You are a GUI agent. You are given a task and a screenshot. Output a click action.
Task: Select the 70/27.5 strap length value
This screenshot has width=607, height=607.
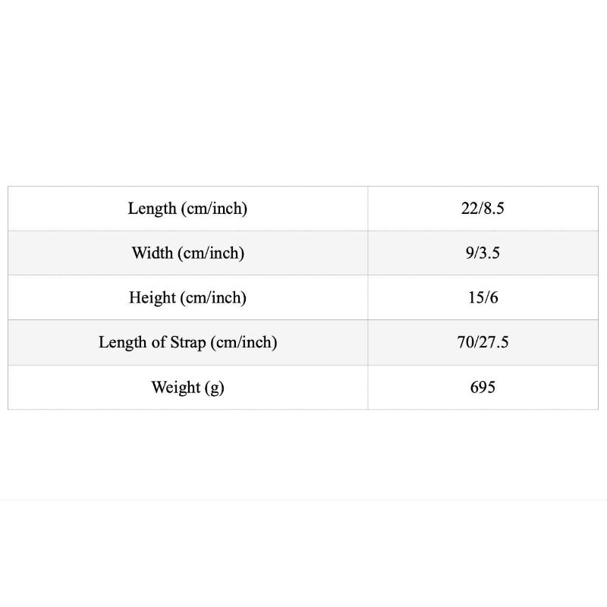pyautogui.click(x=483, y=343)
